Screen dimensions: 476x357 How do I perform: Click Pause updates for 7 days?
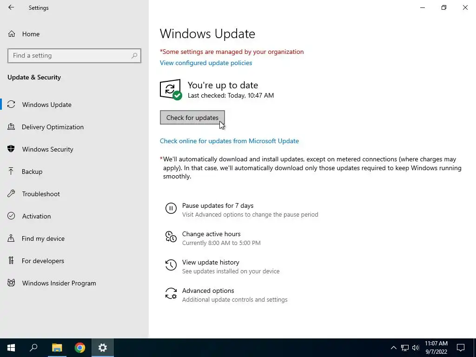(x=242, y=210)
